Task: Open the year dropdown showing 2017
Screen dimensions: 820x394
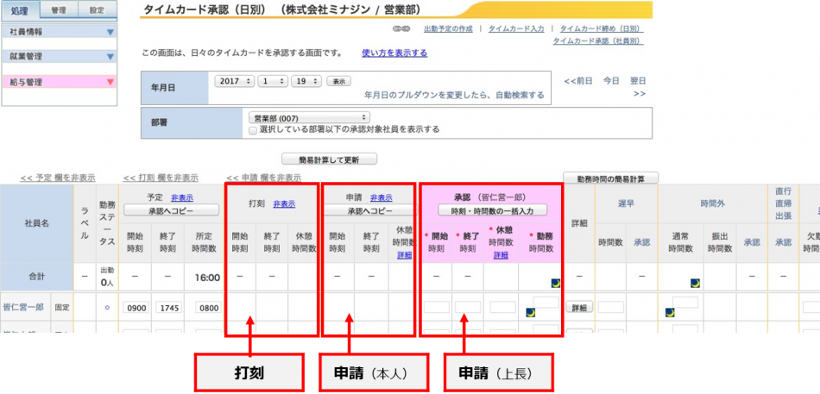Action: pos(234,82)
